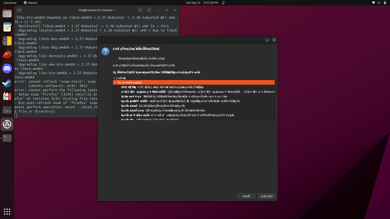Image resolution: width=390 pixels, height=219 pixels.
Task: Open Activities overview
Action: 10,3
